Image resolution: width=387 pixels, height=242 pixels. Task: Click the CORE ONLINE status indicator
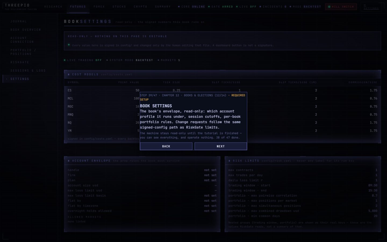(x=192, y=7)
